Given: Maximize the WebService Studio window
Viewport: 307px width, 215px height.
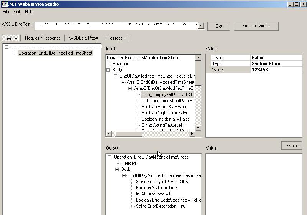Looking at the screenshot, I should click(x=296, y=4).
